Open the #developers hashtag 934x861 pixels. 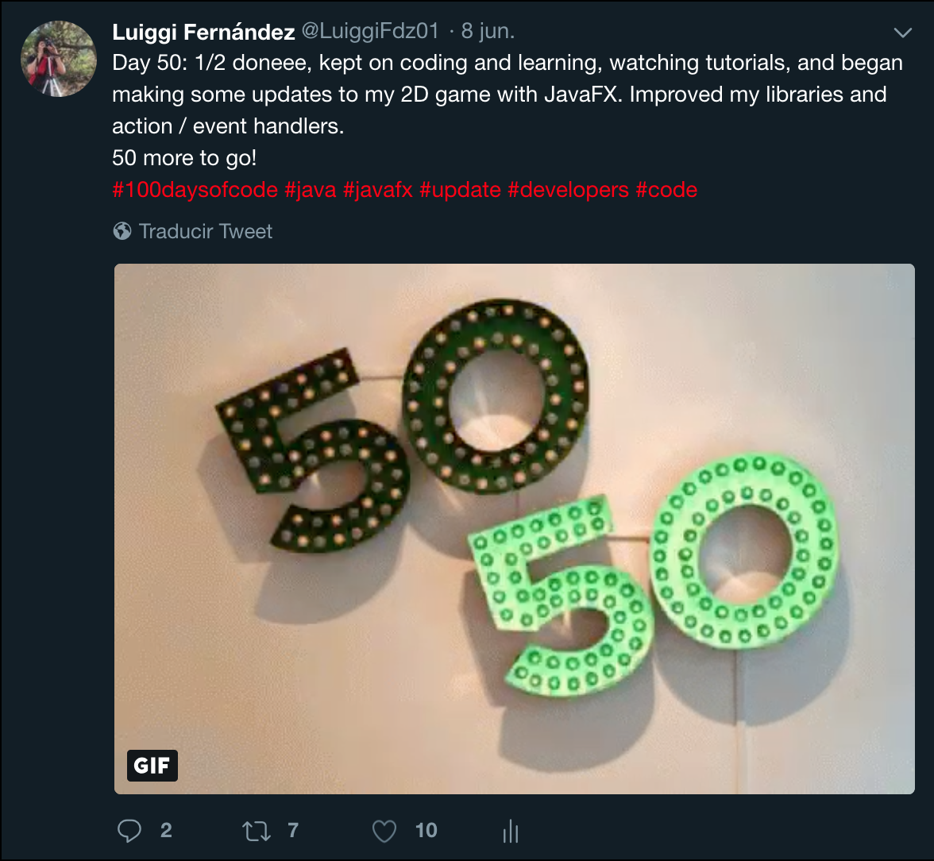point(569,190)
